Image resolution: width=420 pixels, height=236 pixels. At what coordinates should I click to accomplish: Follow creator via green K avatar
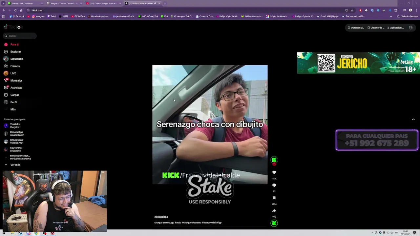274,160
